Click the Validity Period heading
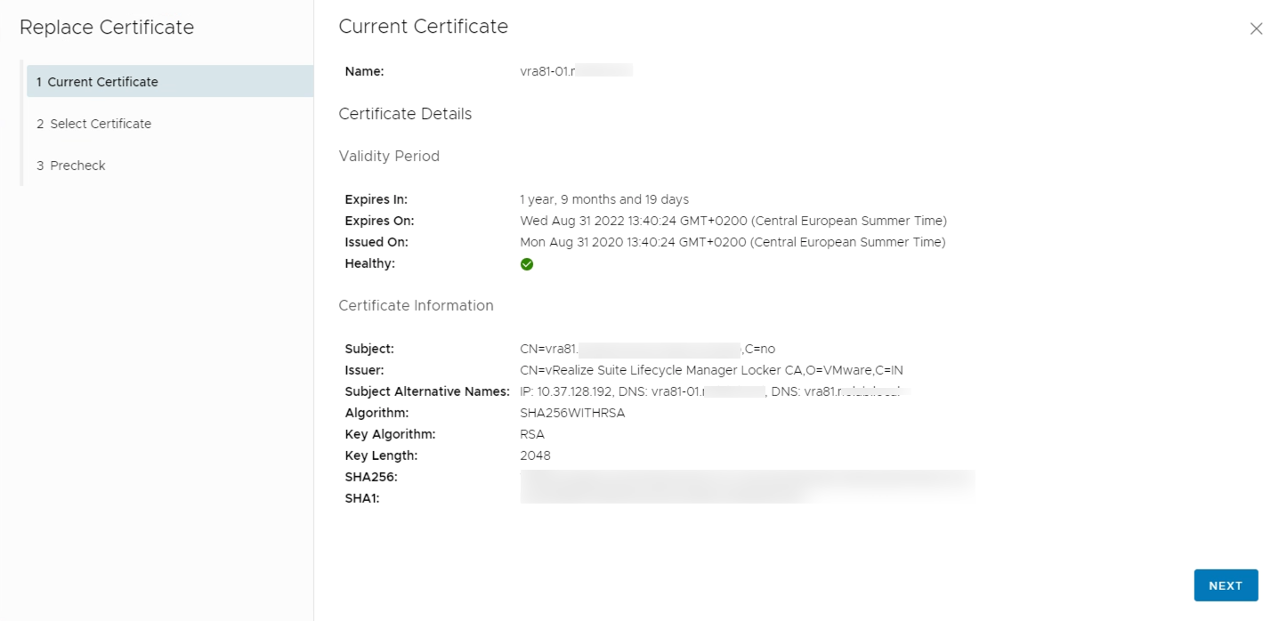Image resolution: width=1279 pixels, height=621 pixels. (389, 156)
